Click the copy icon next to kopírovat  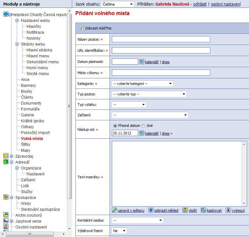203,210
